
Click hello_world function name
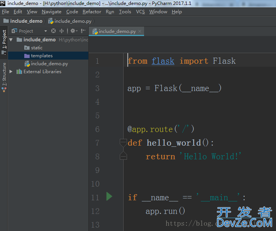(174, 143)
